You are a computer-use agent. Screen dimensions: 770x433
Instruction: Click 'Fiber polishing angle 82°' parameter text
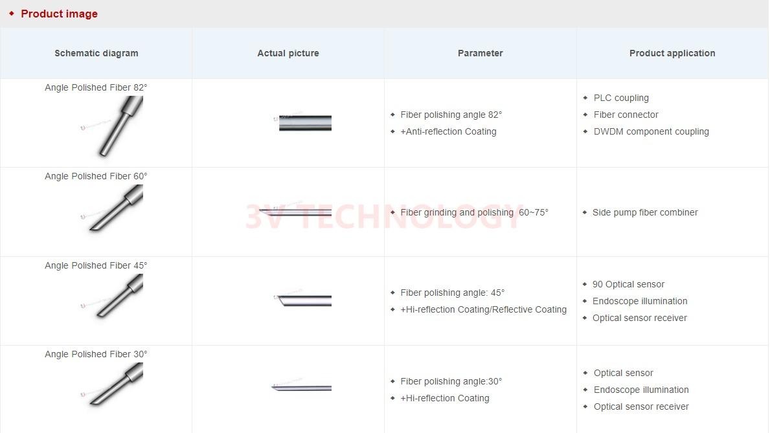(x=451, y=115)
